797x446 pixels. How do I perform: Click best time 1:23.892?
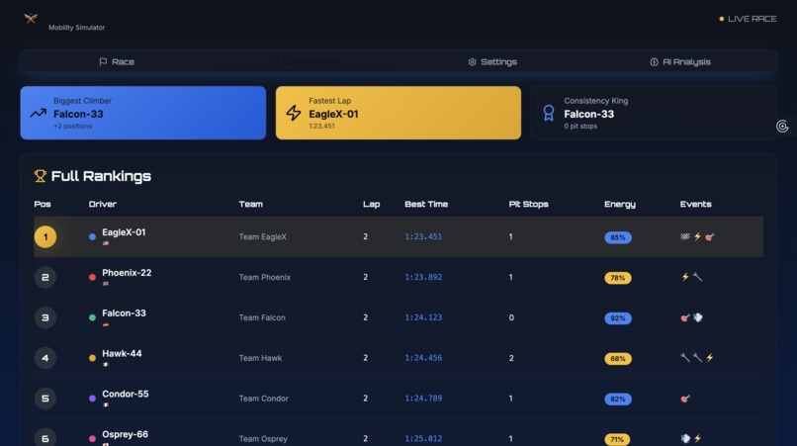423,277
